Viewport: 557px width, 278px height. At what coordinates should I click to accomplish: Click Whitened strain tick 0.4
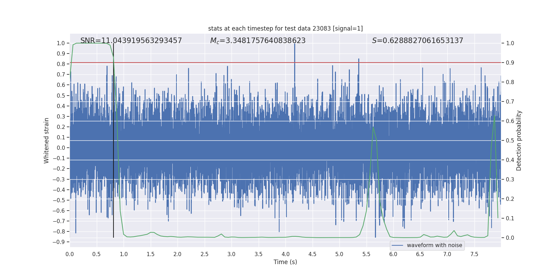[61, 106]
